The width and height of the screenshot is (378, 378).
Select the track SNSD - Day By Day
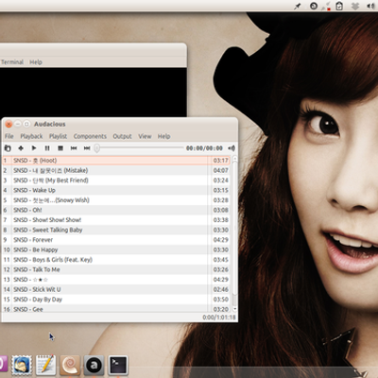coord(116,300)
